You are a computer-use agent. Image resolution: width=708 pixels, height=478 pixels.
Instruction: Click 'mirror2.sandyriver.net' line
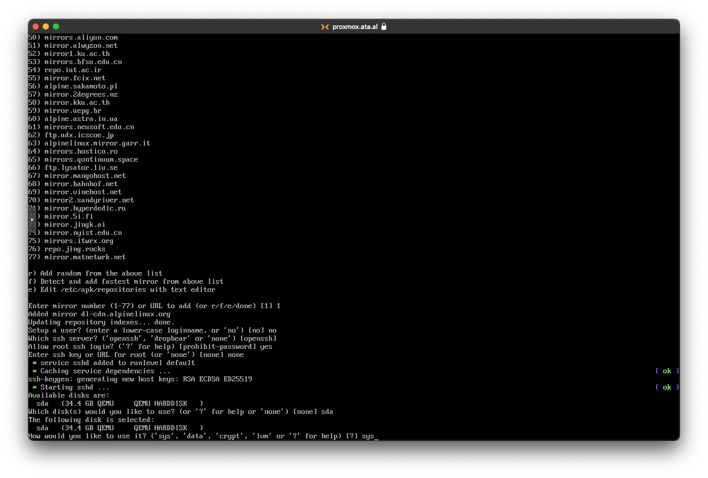pos(81,200)
